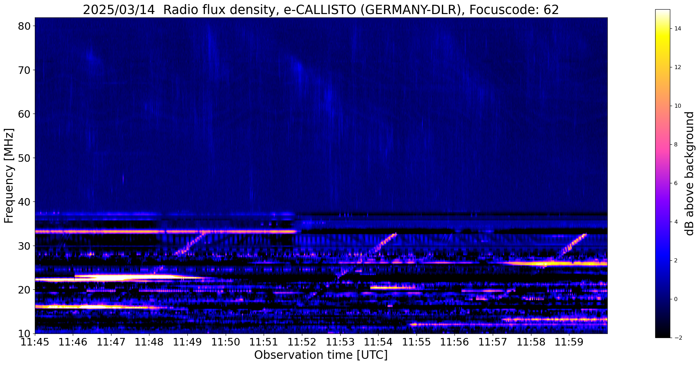Click the colorbar tick label 14

point(677,28)
